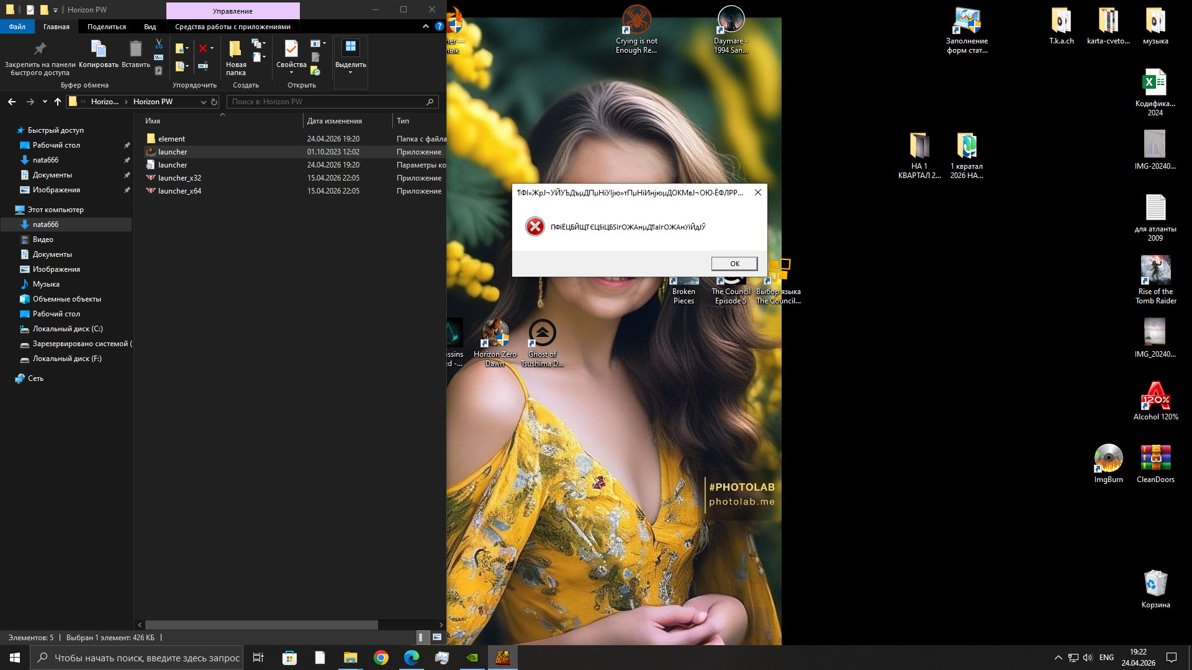Image resolution: width=1192 pixels, height=670 pixels.
Task: Click the red Delete X icon
Action: [x=203, y=48]
